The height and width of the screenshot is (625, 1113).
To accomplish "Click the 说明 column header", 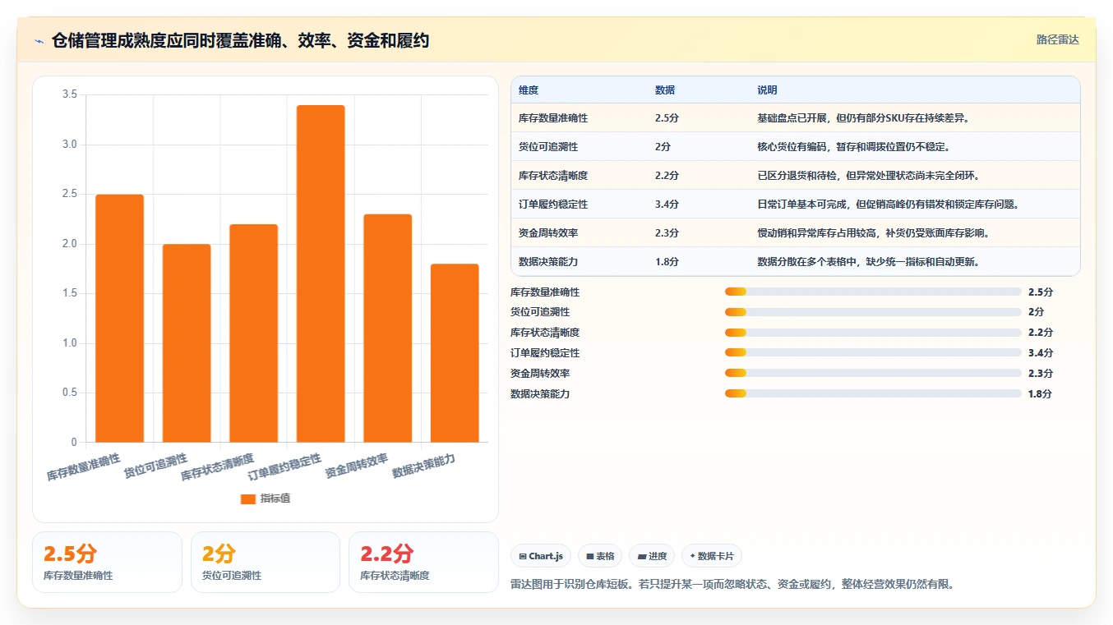I will pyautogui.click(x=767, y=90).
